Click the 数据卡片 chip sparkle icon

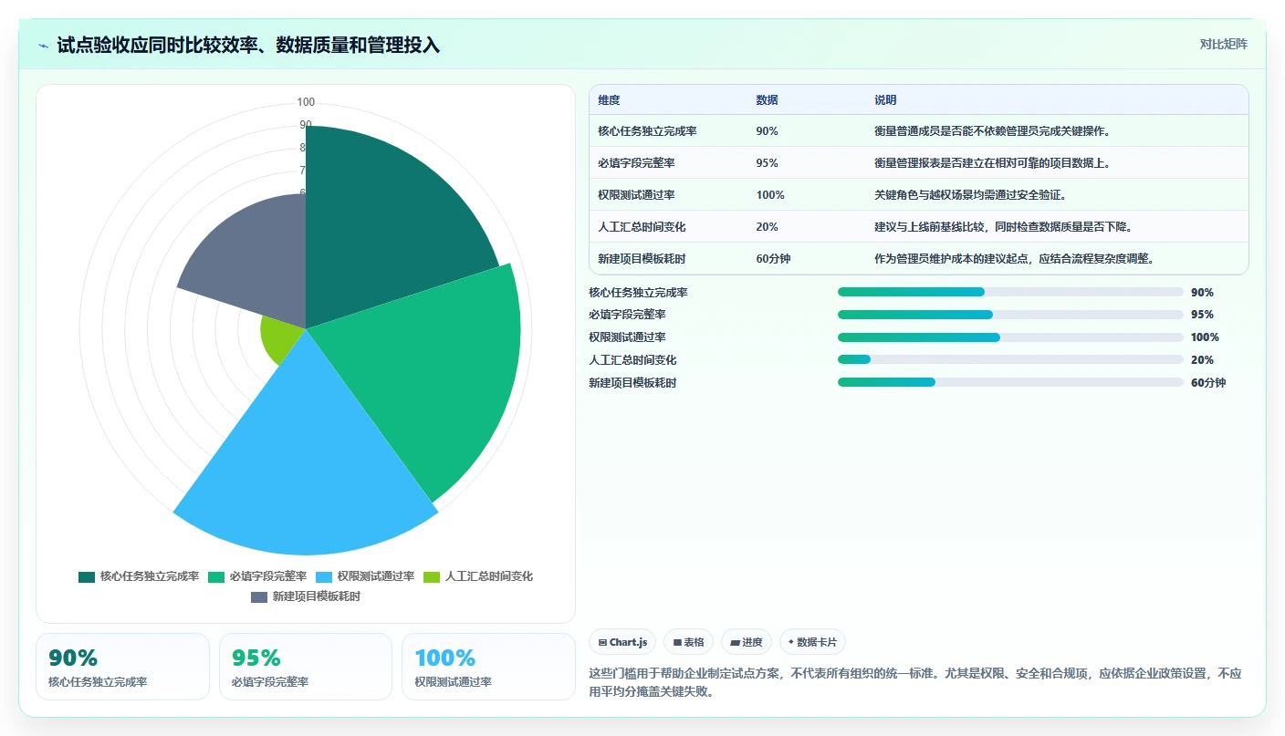tap(791, 642)
